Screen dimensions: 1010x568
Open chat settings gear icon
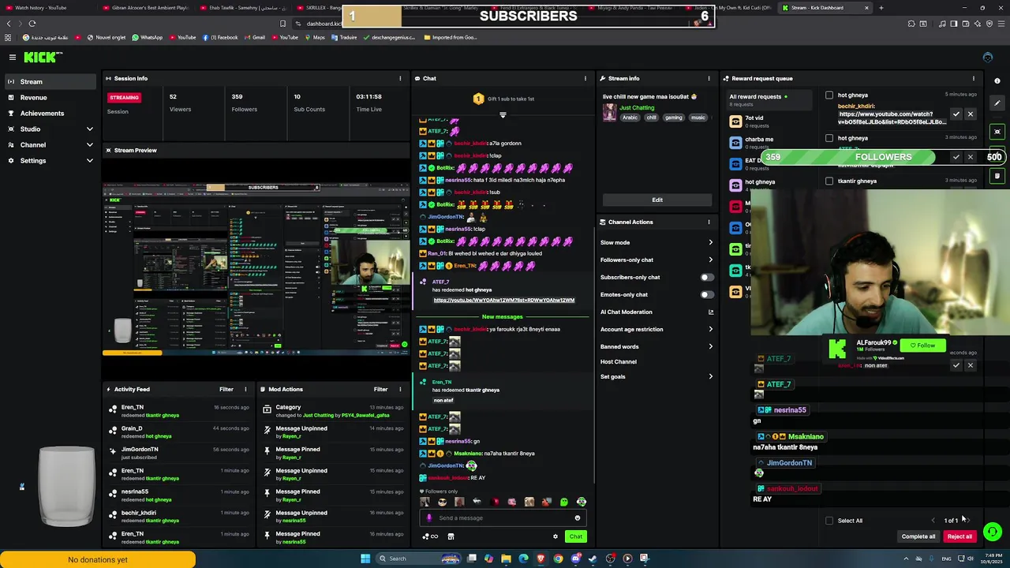pos(555,536)
